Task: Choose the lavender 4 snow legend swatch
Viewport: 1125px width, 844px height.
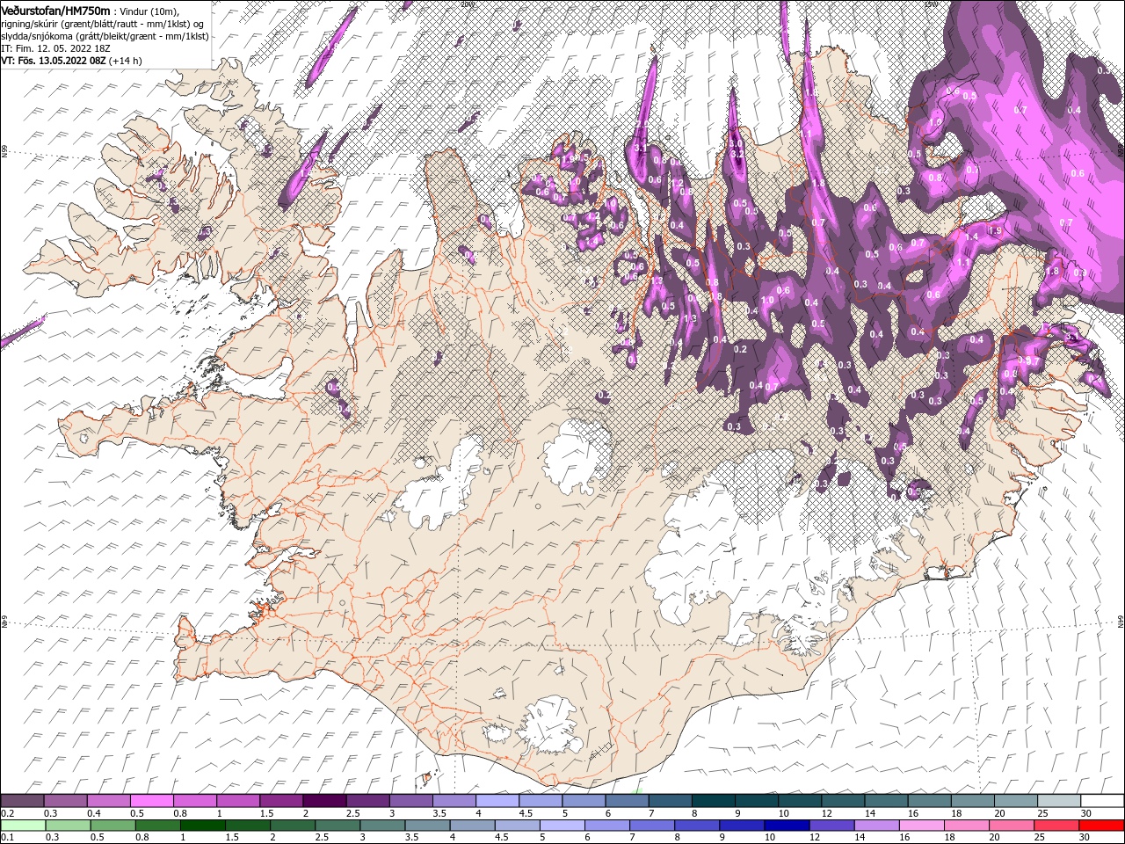Action: point(497,801)
